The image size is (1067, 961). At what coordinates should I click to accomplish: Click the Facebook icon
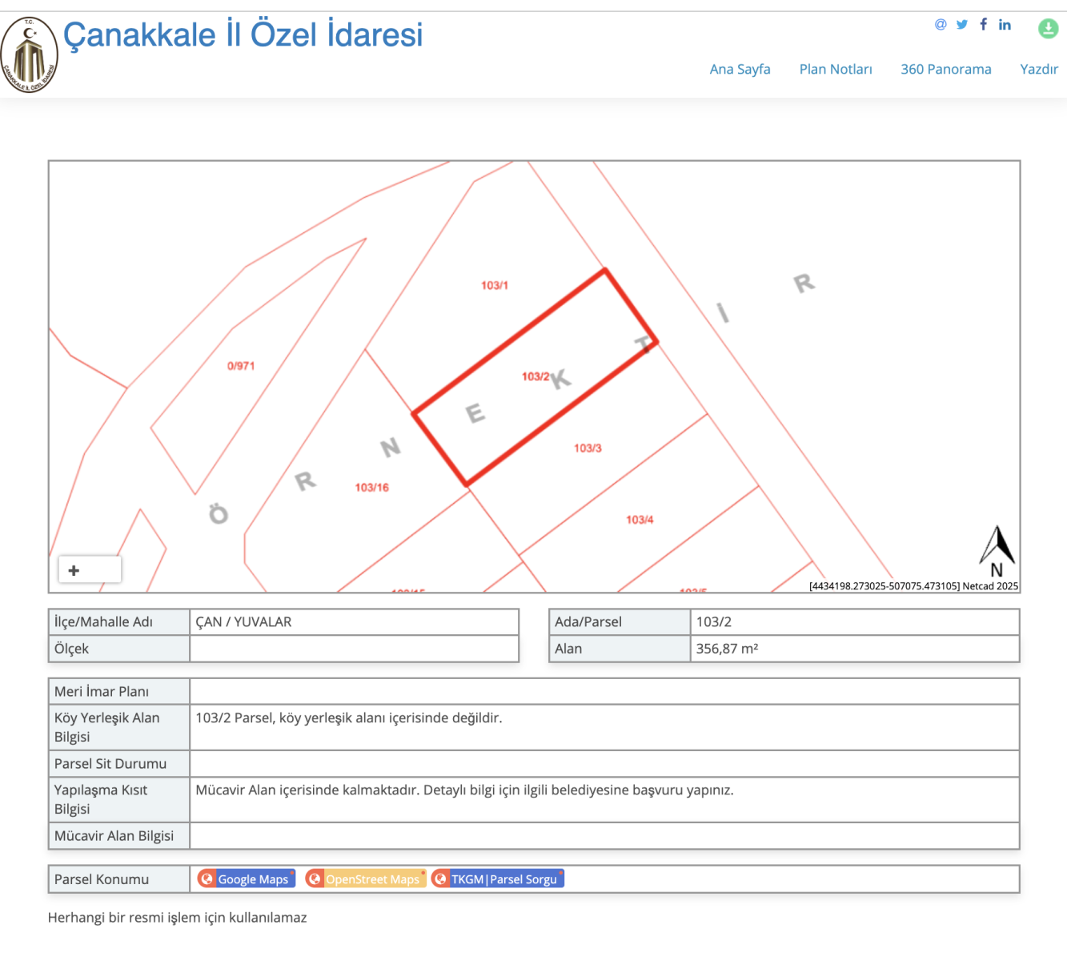pyautogui.click(x=983, y=25)
